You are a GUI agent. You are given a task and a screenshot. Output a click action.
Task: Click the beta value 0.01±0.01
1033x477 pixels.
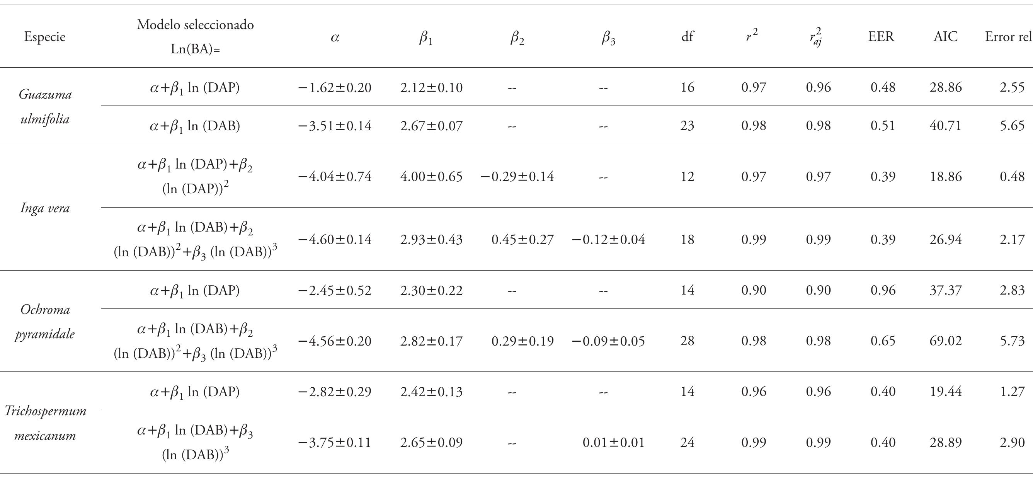(x=614, y=443)
